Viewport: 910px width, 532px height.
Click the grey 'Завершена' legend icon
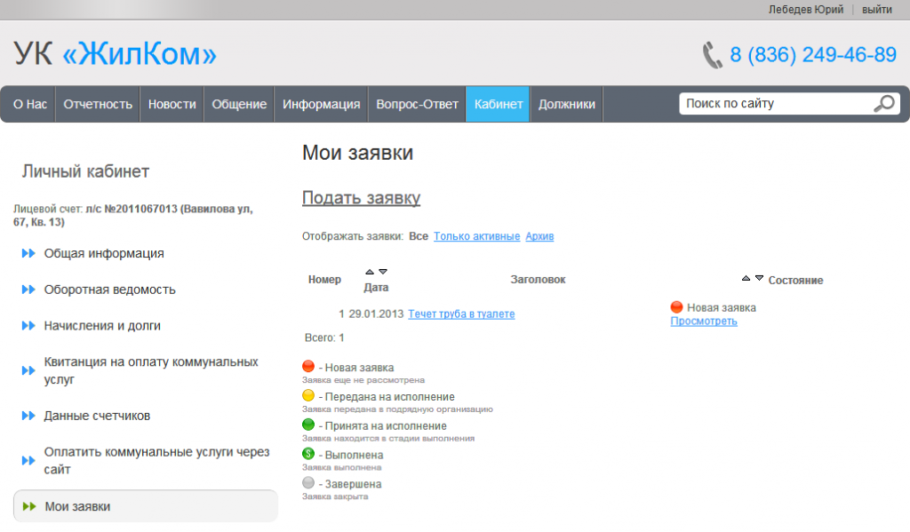[308, 484]
